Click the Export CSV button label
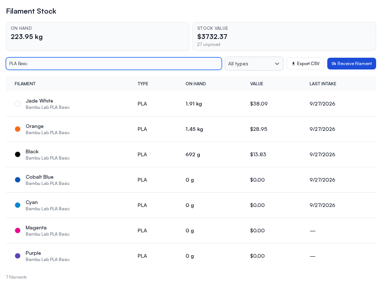The image size is (382, 286). [308, 64]
